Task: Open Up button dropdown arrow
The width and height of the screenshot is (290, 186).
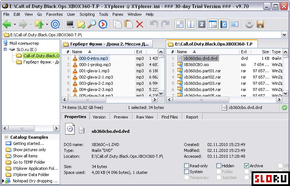Action: point(47,25)
